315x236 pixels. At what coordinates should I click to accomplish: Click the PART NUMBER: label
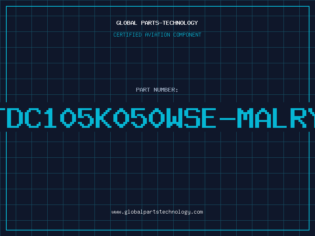tap(157, 90)
